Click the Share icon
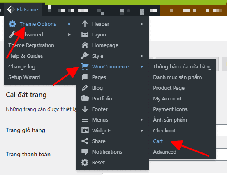Viewport: 227px width, 175px height. [85, 141]
